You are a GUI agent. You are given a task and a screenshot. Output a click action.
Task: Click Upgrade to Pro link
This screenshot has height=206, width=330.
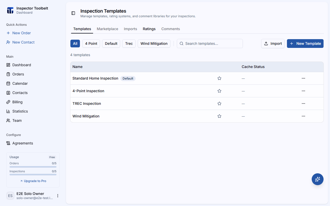tap(33, 181)
